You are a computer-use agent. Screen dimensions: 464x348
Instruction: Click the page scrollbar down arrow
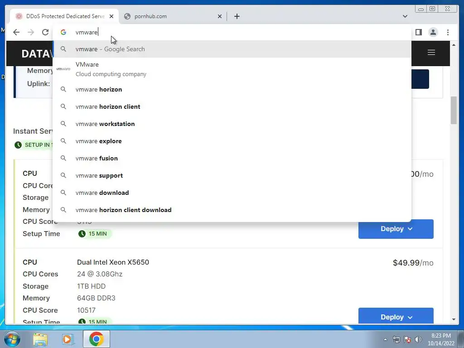(x=454, y=319)
